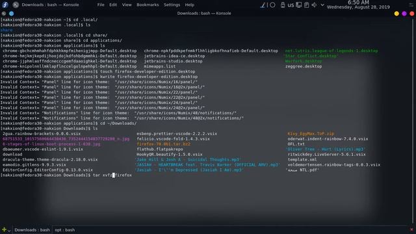Expand hidden system tray icons arrow
This screenshot has height=234, width=416.
(x=322, y=5)
